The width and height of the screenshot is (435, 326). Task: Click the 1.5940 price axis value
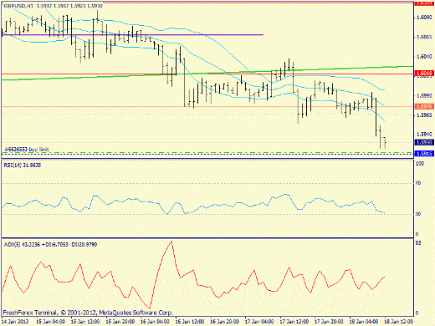click(x=424, y=135)
